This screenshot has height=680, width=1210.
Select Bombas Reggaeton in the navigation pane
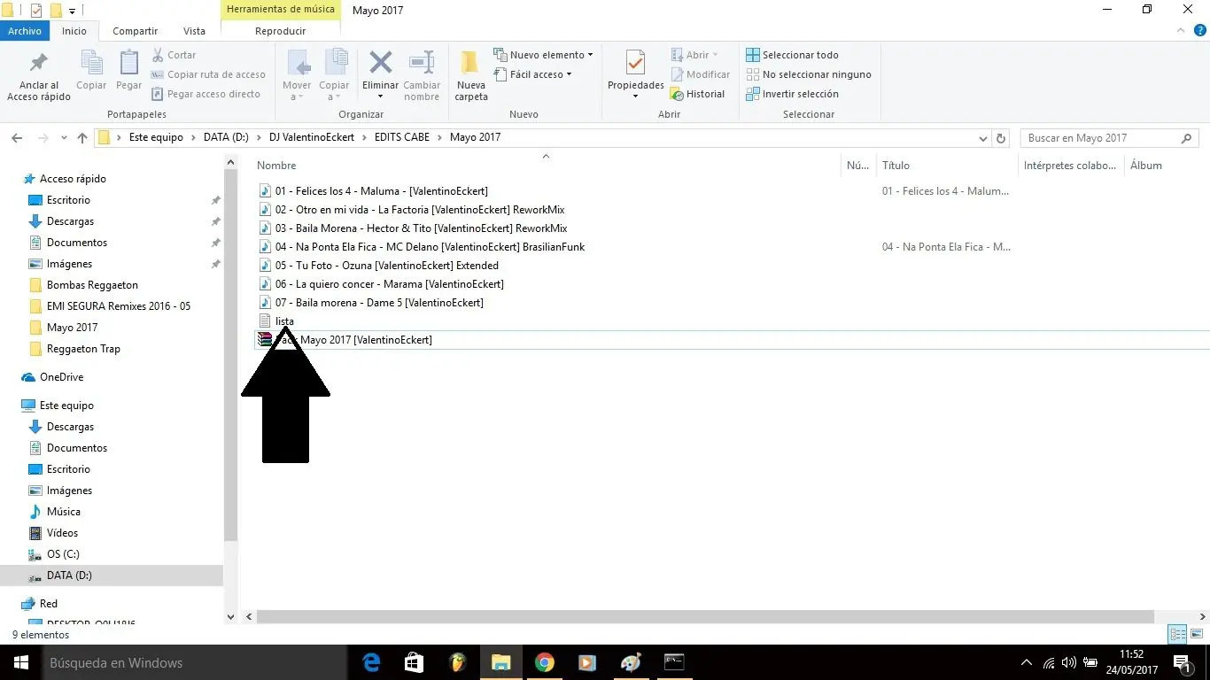92,285
